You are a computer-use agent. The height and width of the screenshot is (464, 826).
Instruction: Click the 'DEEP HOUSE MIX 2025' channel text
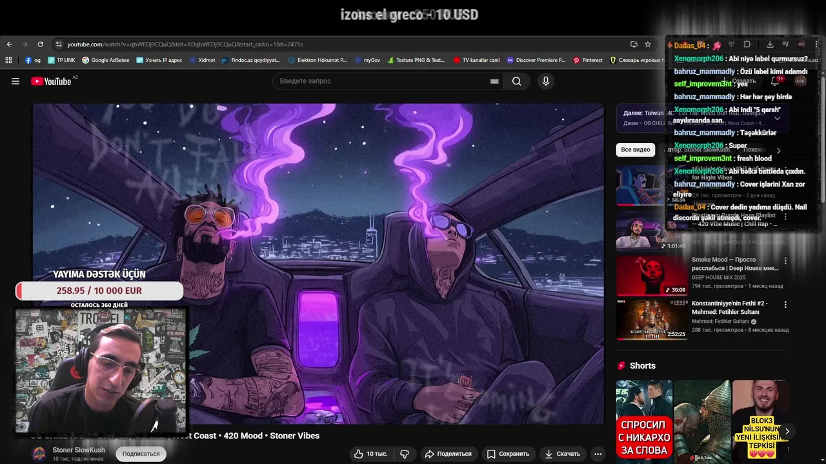pyautogui.click(x=718, y=278)
